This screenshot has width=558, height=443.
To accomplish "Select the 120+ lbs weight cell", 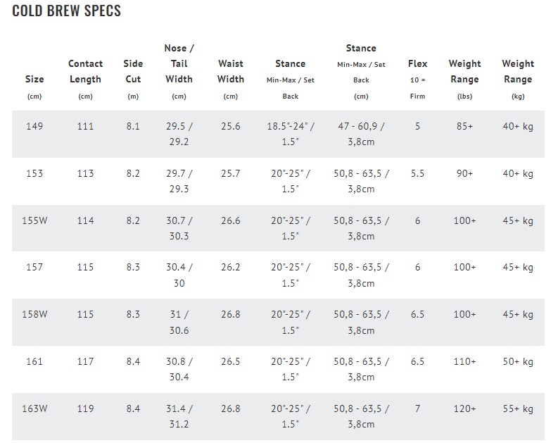I will point(464,408).
